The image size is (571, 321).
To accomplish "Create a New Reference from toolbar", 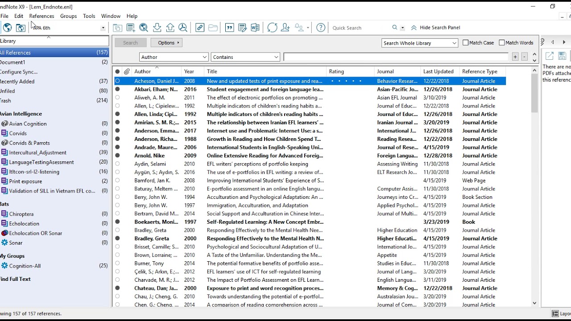I will coord(131,28).
